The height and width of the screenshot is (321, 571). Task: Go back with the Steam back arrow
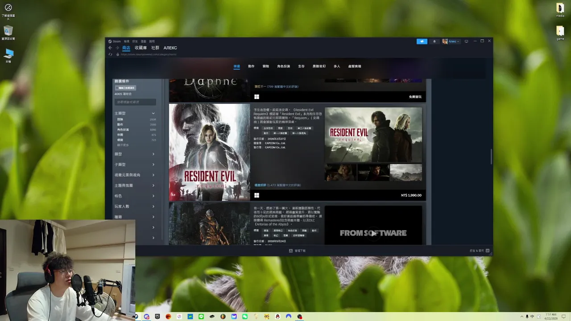click(110, 48)
